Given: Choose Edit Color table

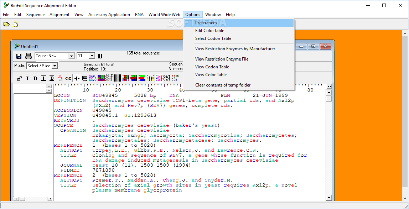Looking at the screenshot, I should click(x=239, y=31).
